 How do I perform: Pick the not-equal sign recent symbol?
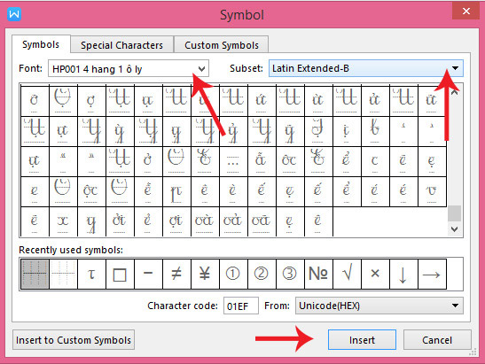tap(176, 274)
